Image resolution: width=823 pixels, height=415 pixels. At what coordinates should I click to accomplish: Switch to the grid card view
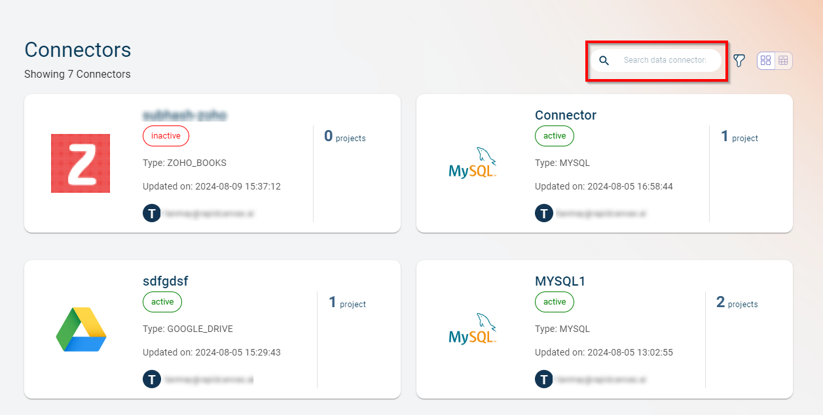(x=766, y=61)
